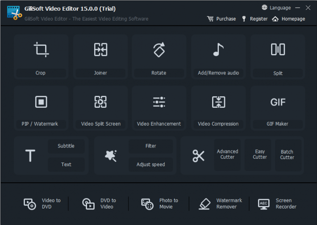This screenshot has height=225, width=317.
Task: Click the Video Compression label
Action: [x=218, y=124]
